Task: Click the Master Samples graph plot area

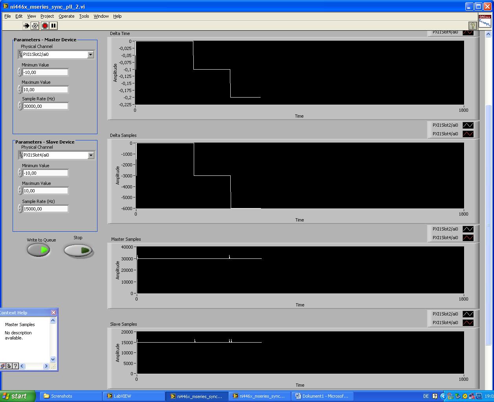Action: coord(300,270)
